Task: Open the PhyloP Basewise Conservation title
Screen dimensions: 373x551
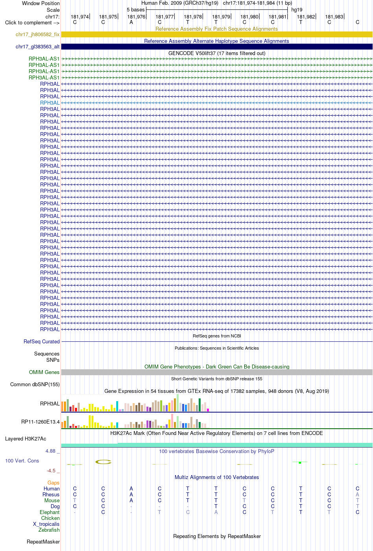Action: coord(217,451)
